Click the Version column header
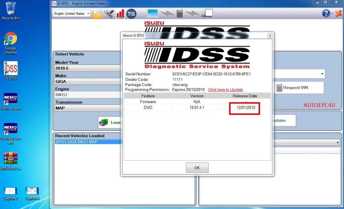Viewport: 344px width, 209px height. pyautogui.click(x=197, y=96)
